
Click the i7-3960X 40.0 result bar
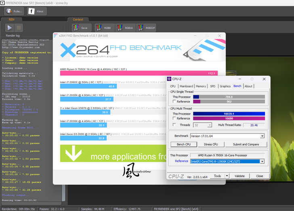[x=88, y=86]
